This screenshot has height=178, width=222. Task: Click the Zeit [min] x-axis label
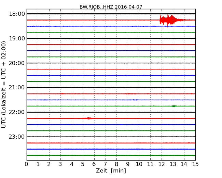[111, 170]
